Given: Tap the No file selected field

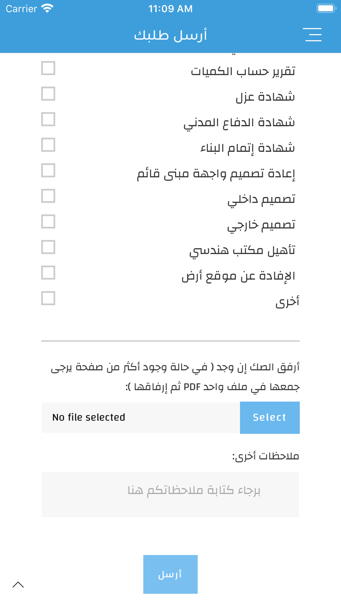Looking at the screenshot, I should [x=141, y=418].
